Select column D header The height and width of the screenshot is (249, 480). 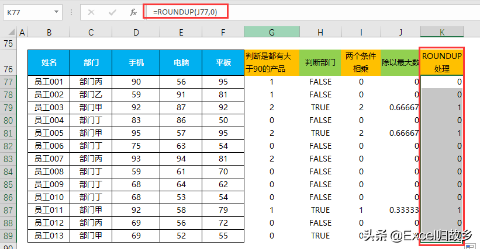tap(136, 32)
